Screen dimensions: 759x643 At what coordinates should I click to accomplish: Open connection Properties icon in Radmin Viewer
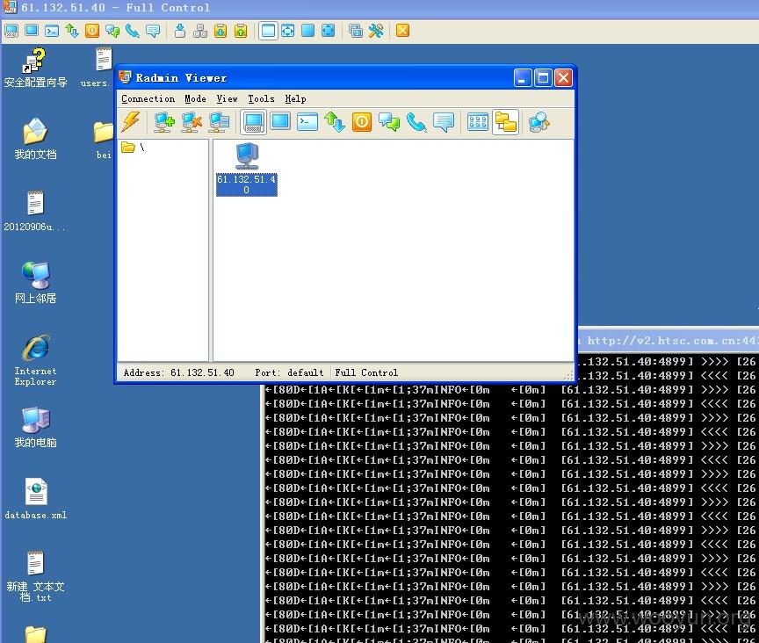point(219,122)
